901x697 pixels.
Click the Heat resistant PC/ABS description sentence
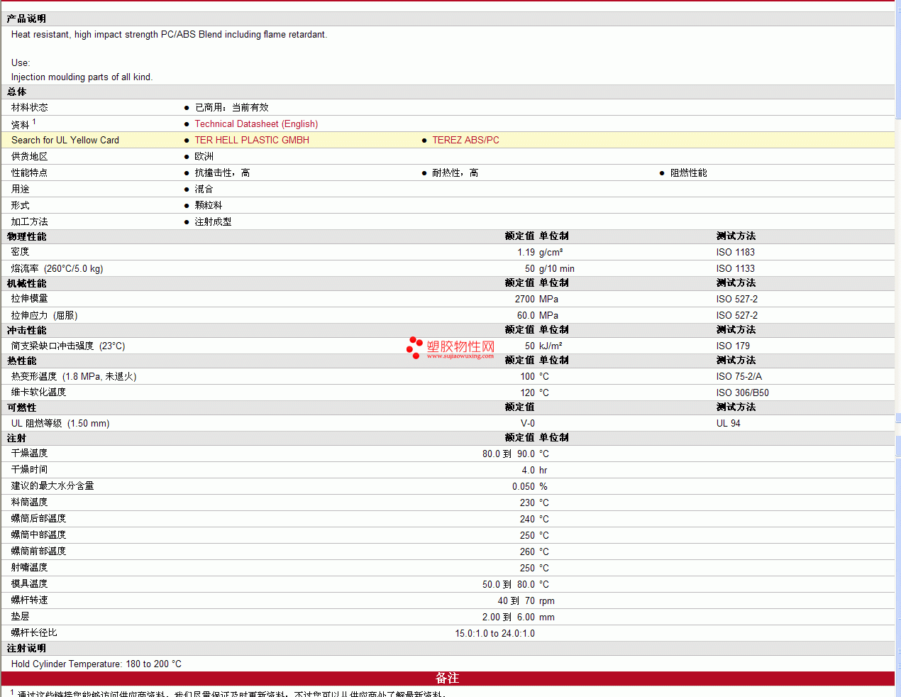click(169, 35)
